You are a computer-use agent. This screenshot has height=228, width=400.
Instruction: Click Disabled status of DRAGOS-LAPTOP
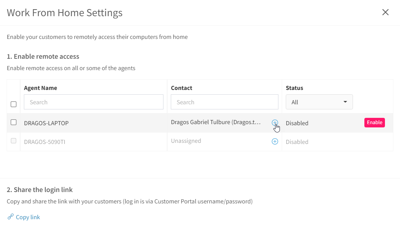click(x=297, y=123)
